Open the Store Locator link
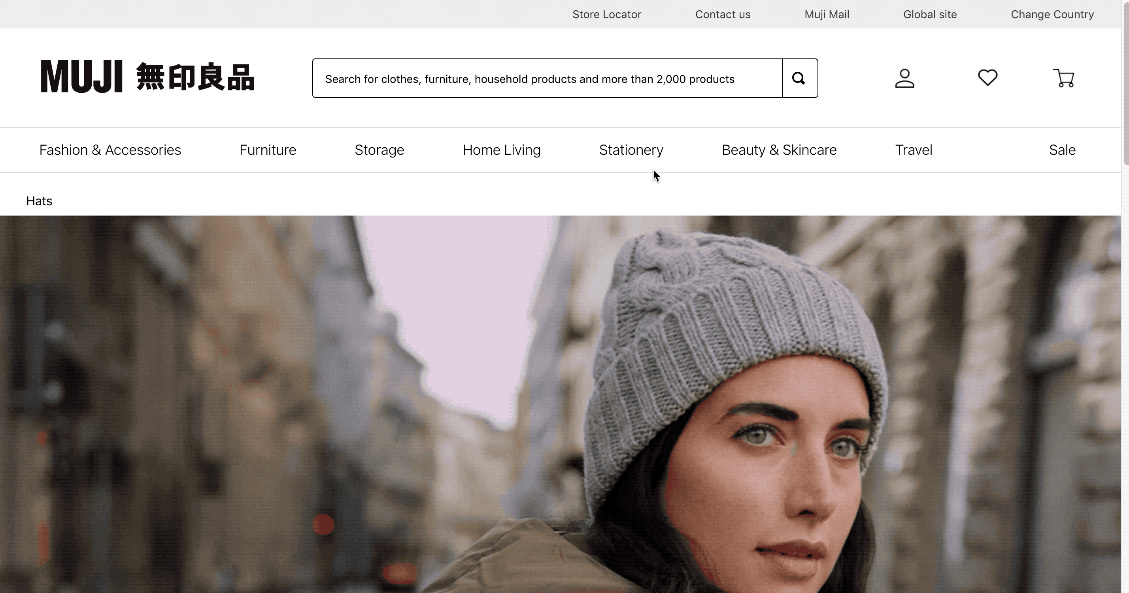This screenshot has width=1129, height=593. pyautogui.click(x=606, y=15)
